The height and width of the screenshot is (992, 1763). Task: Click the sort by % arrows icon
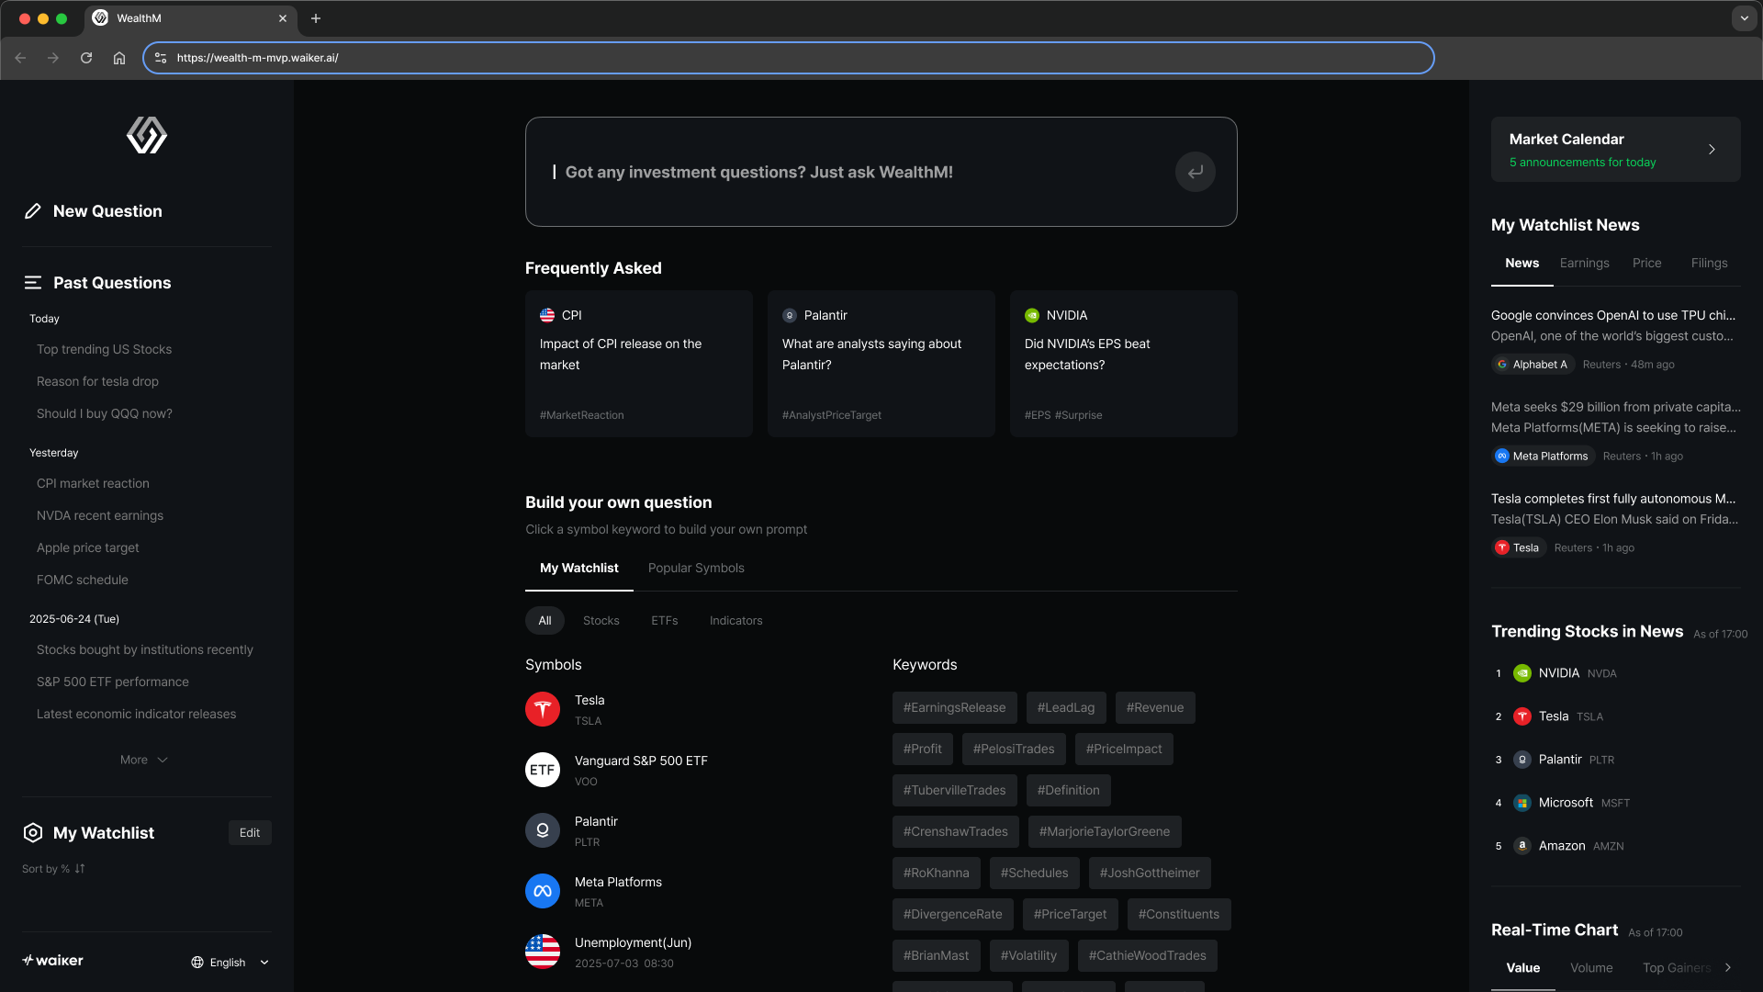tap(80, 869)
